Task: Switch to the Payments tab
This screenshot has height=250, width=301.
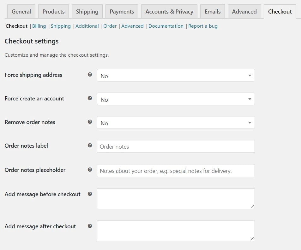Action: (122, 12)
